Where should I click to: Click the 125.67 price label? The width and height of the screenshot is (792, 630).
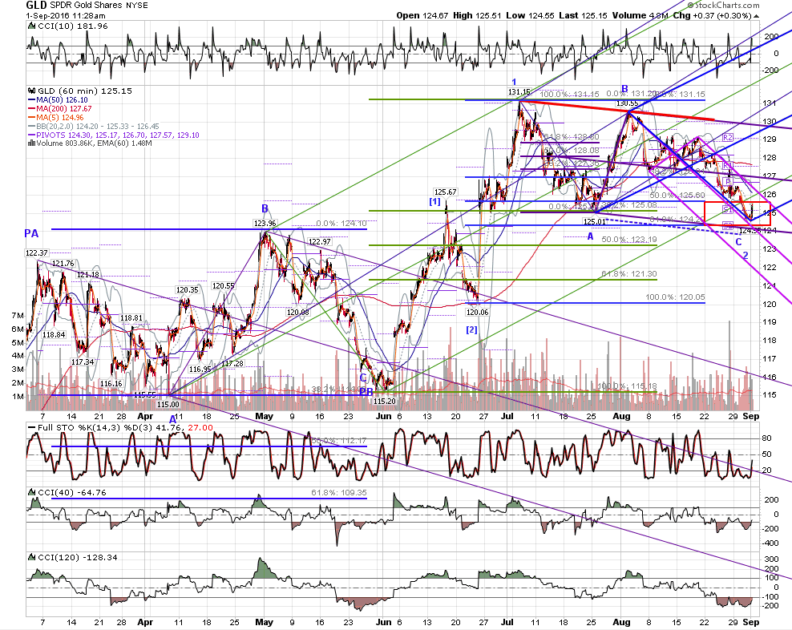click(x=445, y=192)
